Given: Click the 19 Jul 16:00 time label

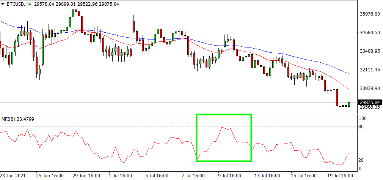Looking at the screenshot, I should coord(341,176).
